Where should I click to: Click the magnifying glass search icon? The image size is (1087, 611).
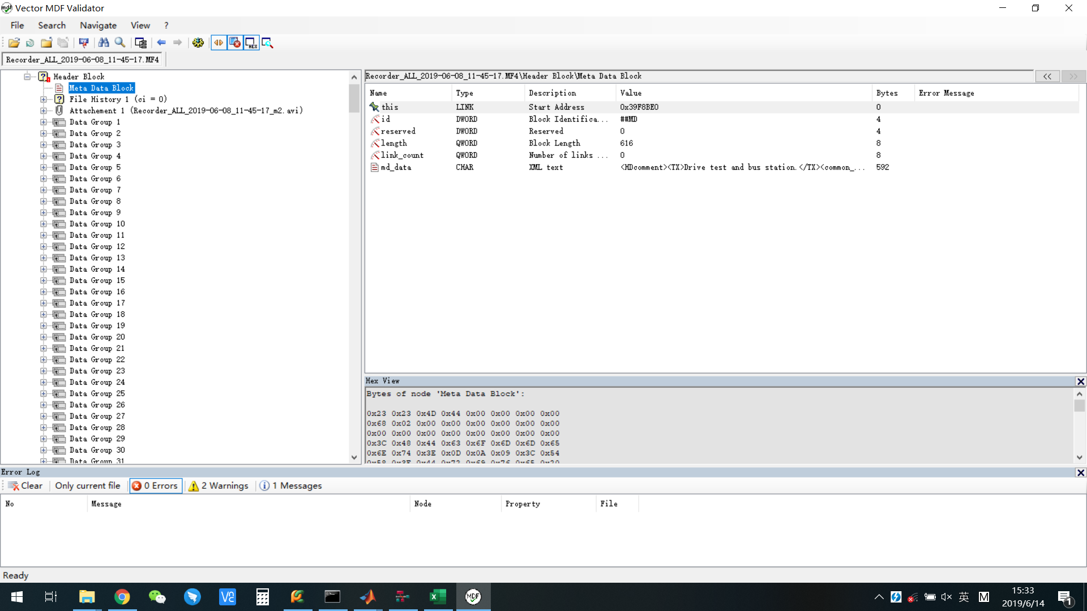click(x=120, y=42)
